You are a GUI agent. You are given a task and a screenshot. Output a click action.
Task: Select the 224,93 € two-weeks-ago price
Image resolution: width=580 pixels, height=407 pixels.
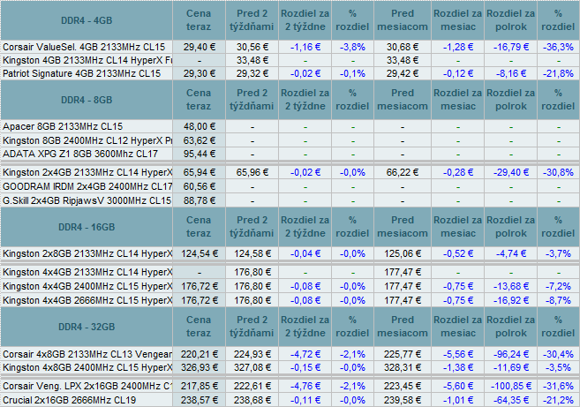pos(252,354)
